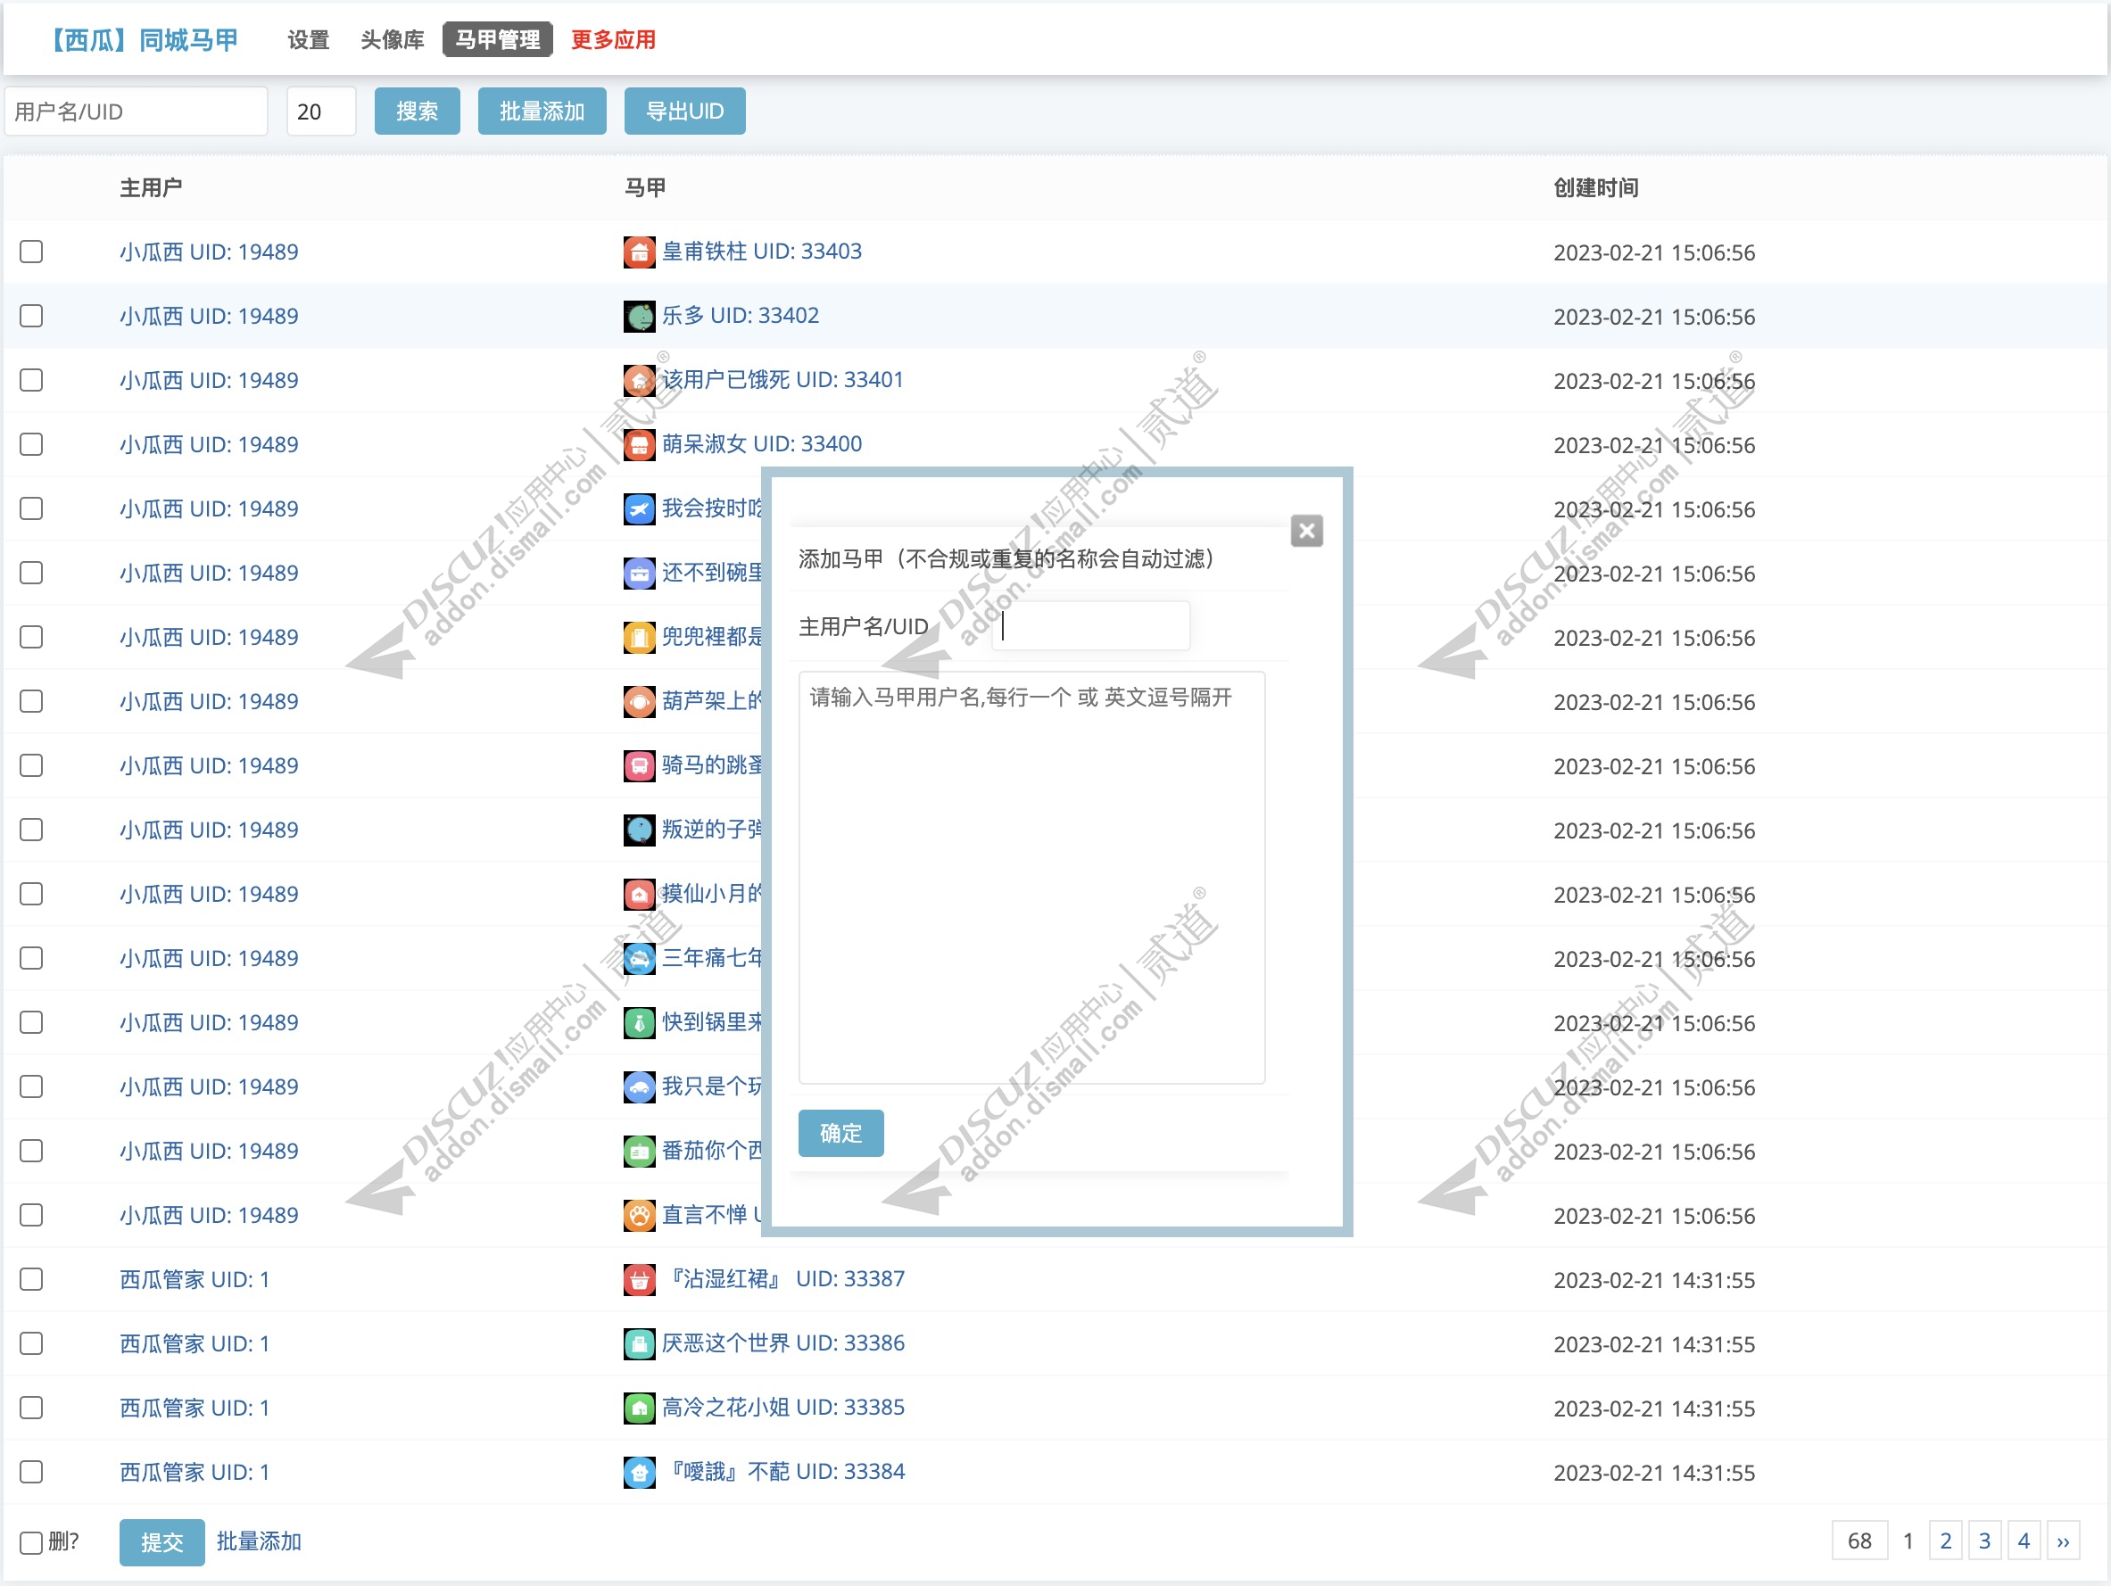Click bus avatar beside 骑马的跳蚤

click(x=640, y=765)
